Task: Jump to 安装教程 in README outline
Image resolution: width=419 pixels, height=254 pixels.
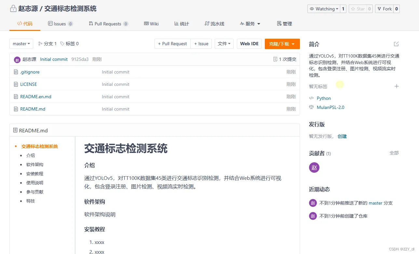Action: (x=35, y=174)
